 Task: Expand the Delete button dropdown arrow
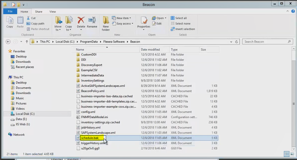point(81,30)
